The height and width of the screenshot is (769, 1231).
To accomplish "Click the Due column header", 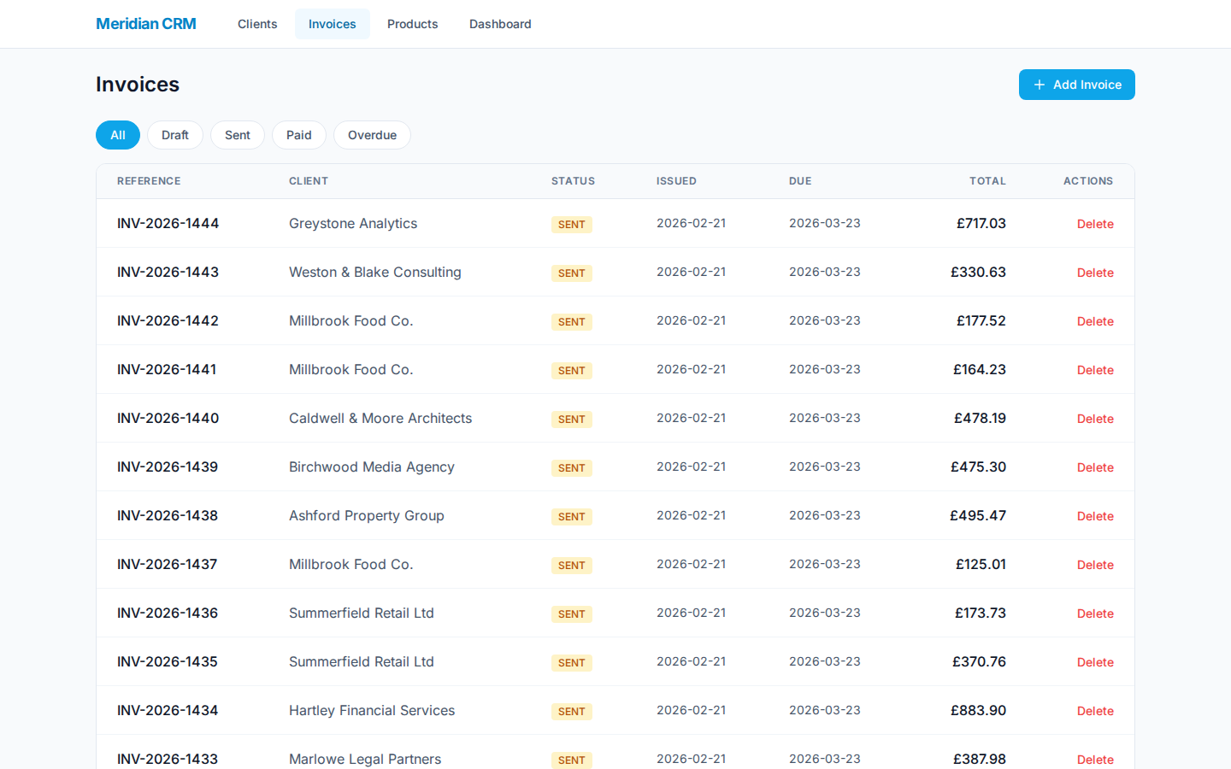I will click(800, 181).
